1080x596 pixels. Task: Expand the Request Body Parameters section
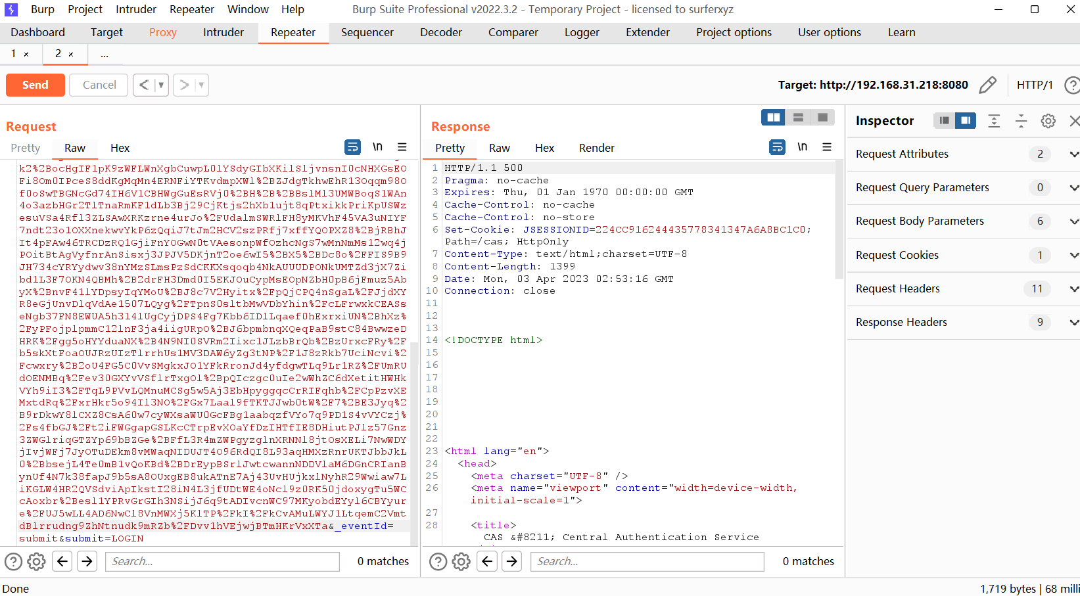tap(1074, 221)
